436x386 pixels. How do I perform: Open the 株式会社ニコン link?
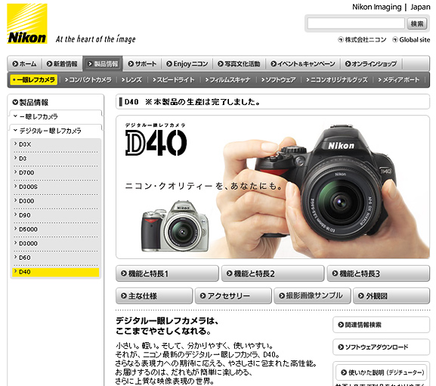point(362,40)
